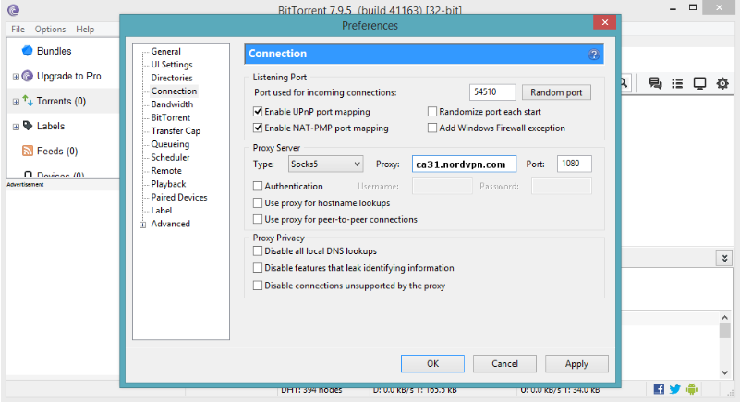Click the Android icon in status bar
Viewport: 740px width, 402px height.
692,389
